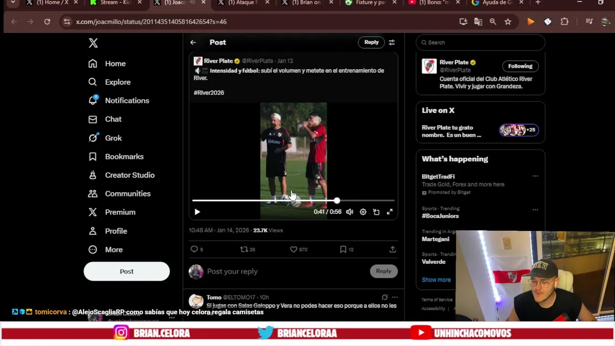
Task: Open the Valverde trend
Action: point(433,262)
